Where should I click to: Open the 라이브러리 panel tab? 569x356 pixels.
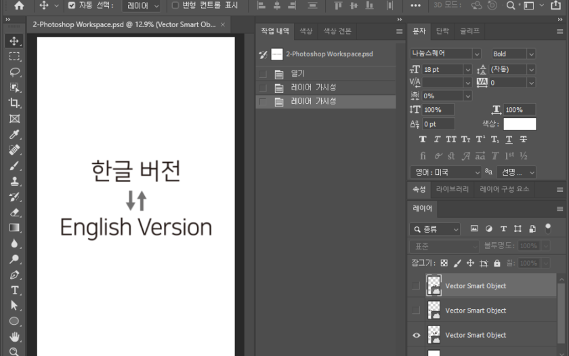[452, 189]
